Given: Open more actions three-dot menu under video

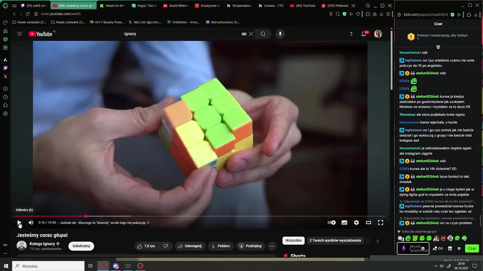Looking at the screenshot, I should click(272, 246).
